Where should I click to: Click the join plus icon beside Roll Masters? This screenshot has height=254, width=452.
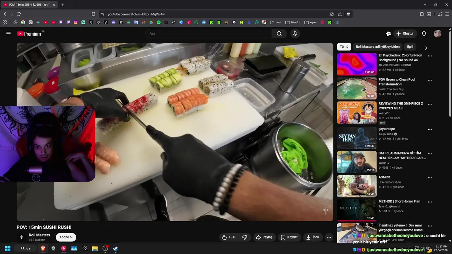pyautogui.click(x=21, y=237)
